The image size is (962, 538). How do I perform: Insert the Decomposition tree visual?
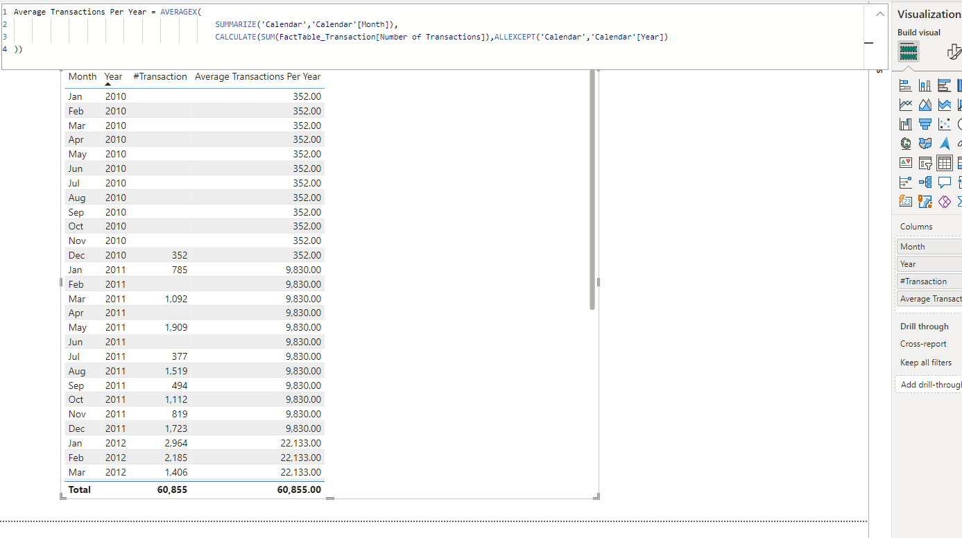pos(925,182)
